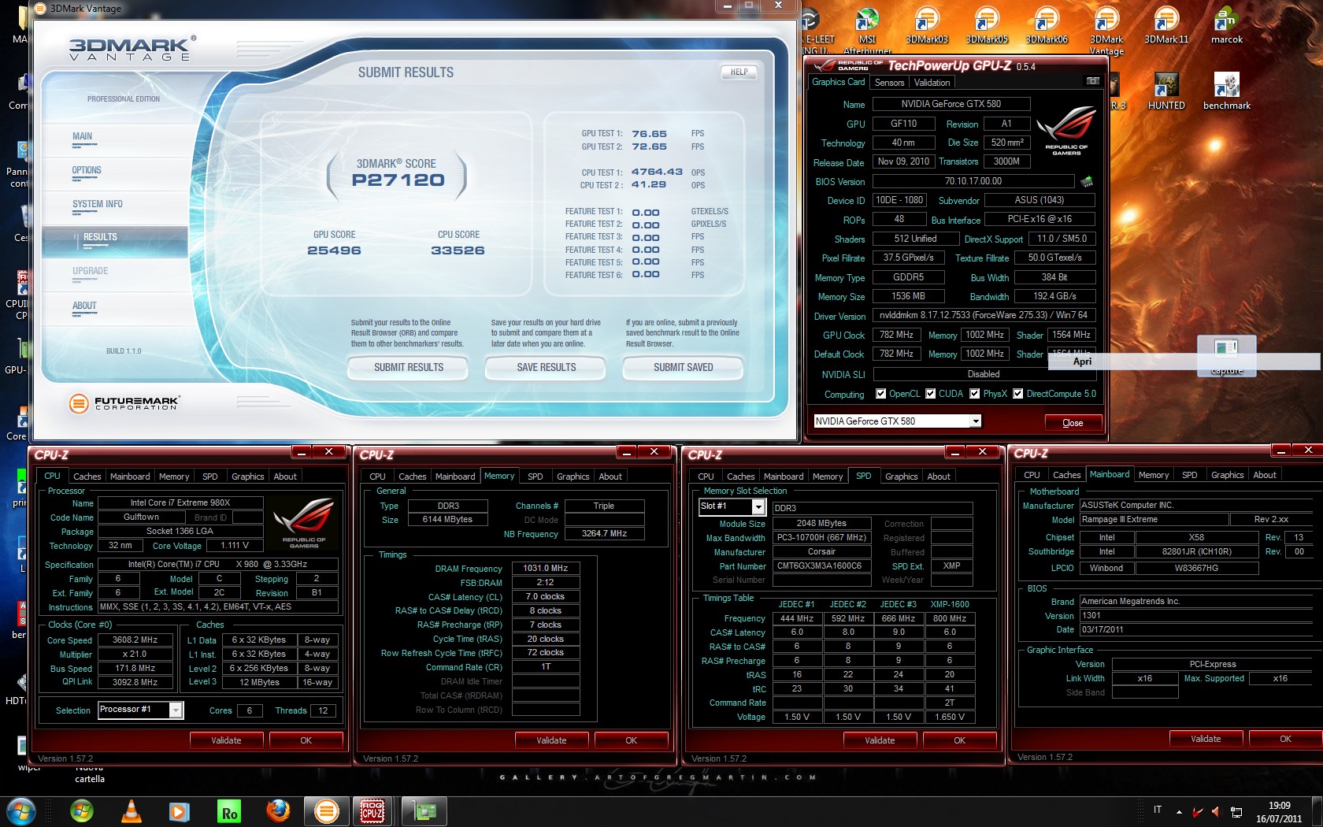Toggle the PhysX checkbox in GPU-Z
Screen dimensions: 1323x827
(x=974, y=394)
